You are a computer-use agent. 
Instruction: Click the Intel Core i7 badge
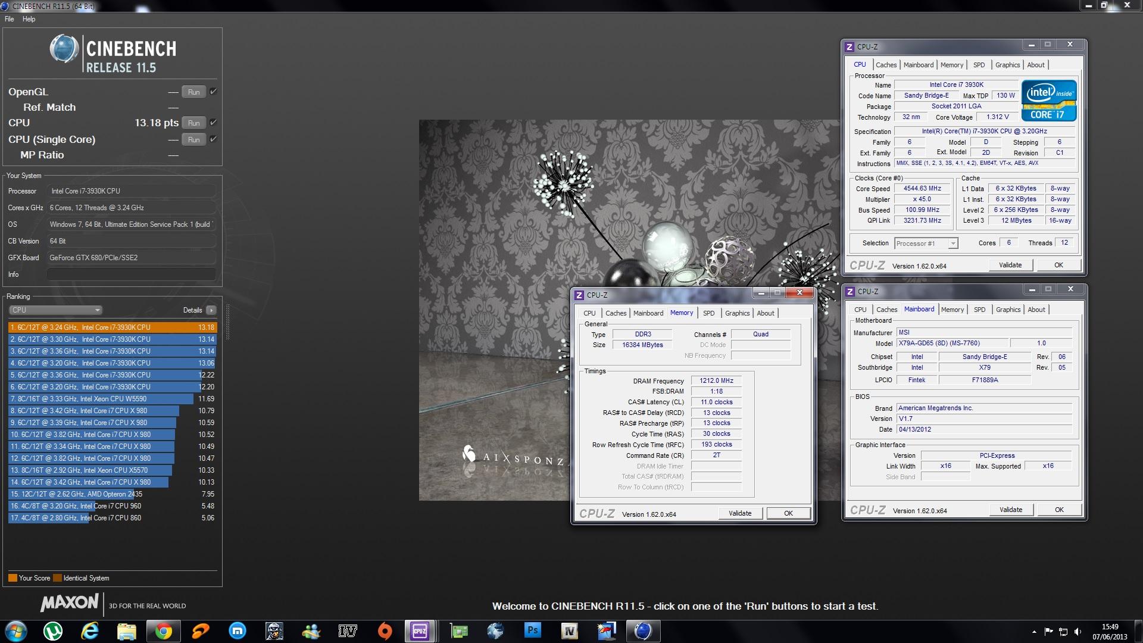pos(1049,101)
